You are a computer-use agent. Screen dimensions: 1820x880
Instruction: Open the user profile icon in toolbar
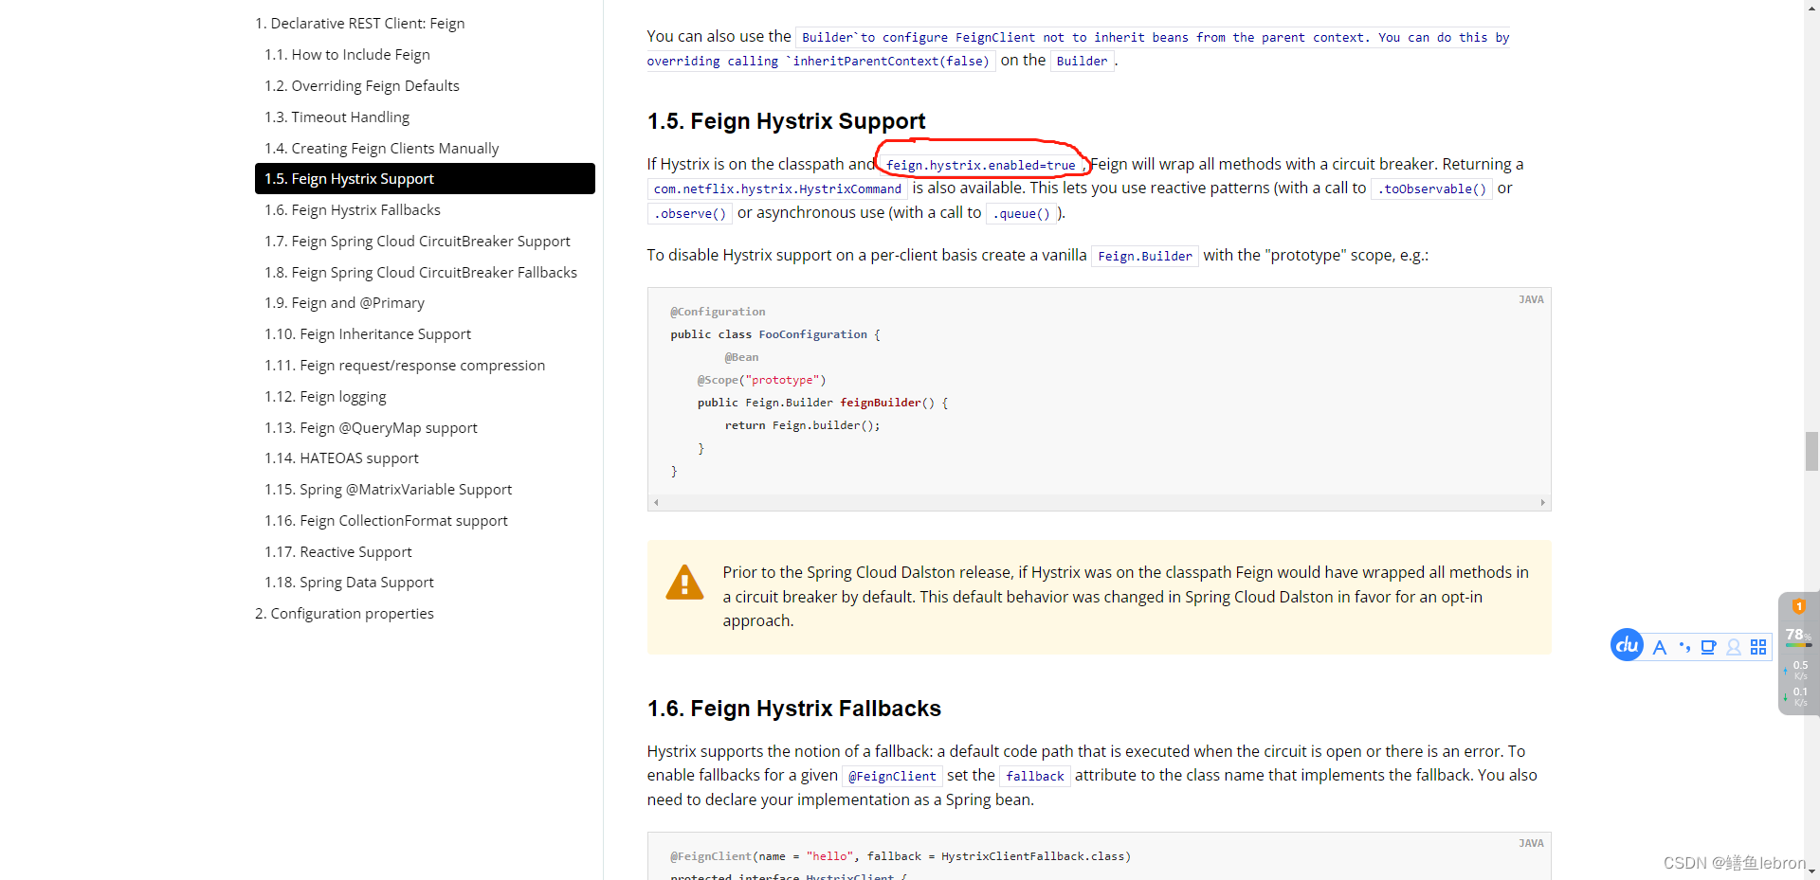click(x=1735, y=647)
